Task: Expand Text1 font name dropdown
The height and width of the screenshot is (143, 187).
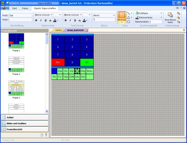Action: point(51,15)
